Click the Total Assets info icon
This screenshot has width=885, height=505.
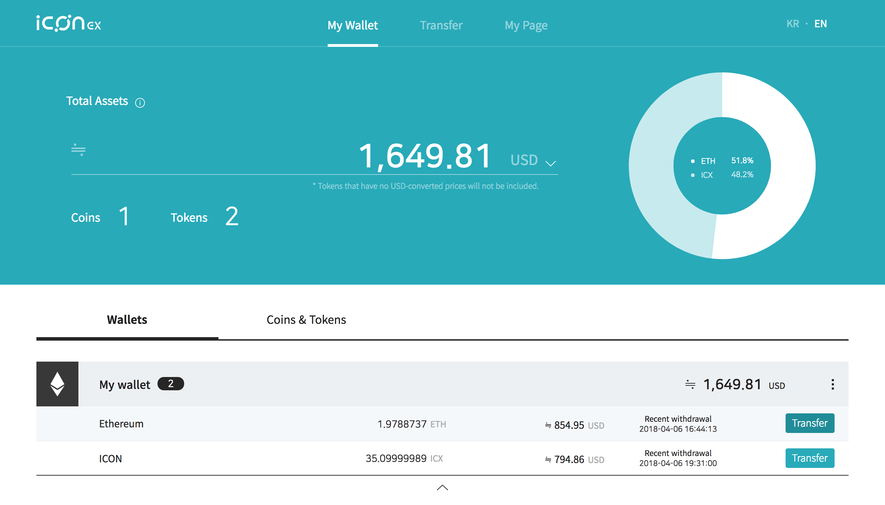140,103
